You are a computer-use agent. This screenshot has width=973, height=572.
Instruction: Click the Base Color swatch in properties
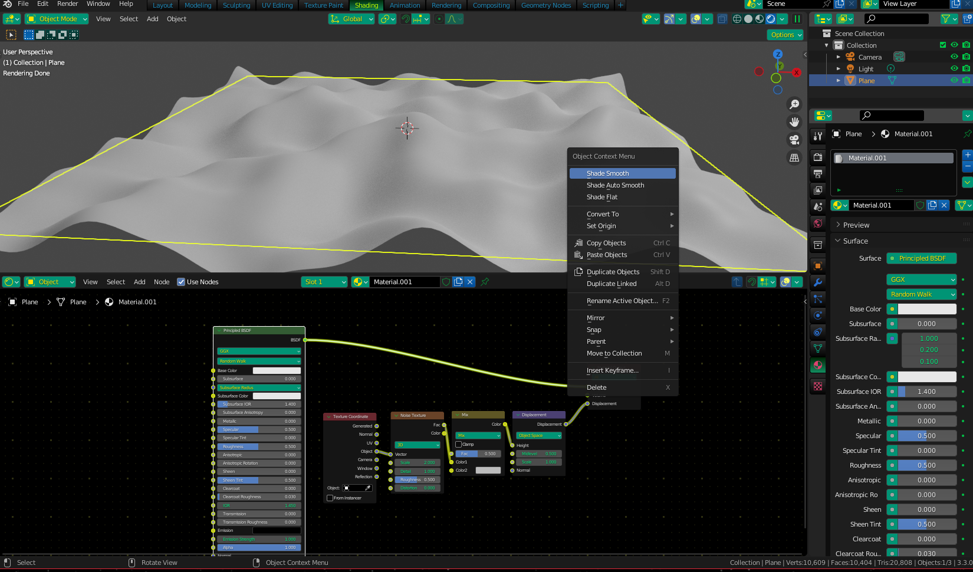(x=926, y=309)
